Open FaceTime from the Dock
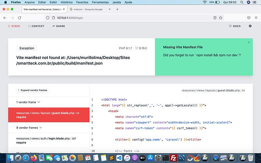The width and height of the screenshot is (261, 163). [x=49, y=158]
